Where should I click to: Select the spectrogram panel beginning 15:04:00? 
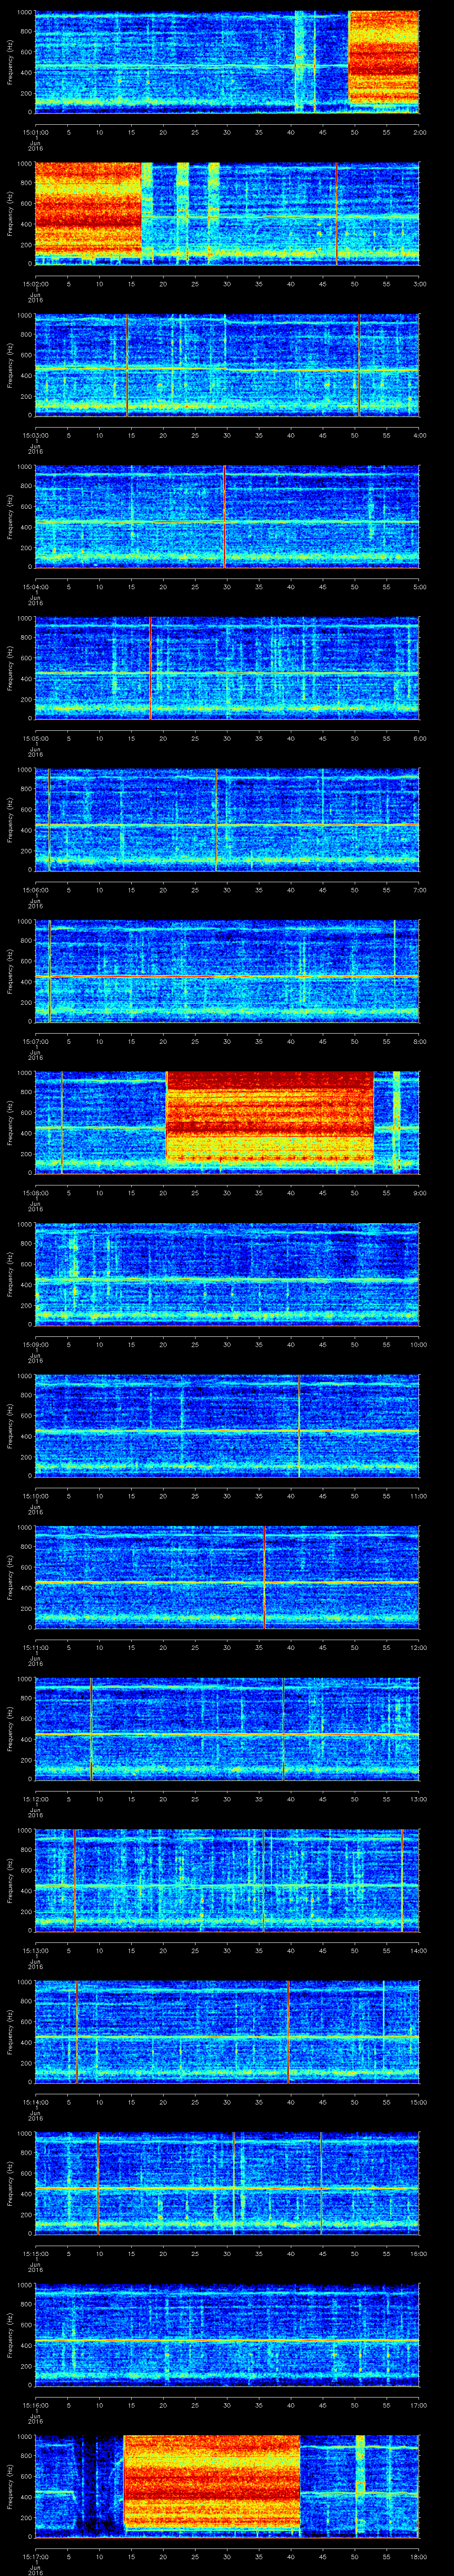click(227, 516)
